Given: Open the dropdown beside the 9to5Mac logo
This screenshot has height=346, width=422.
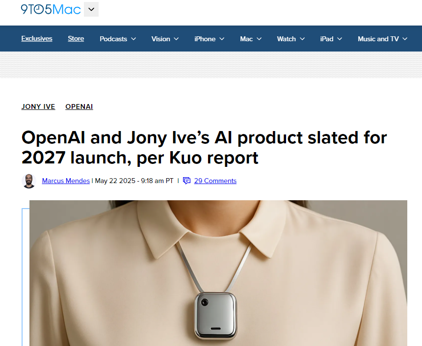Looking at the screenshot, I should [91, 9].
